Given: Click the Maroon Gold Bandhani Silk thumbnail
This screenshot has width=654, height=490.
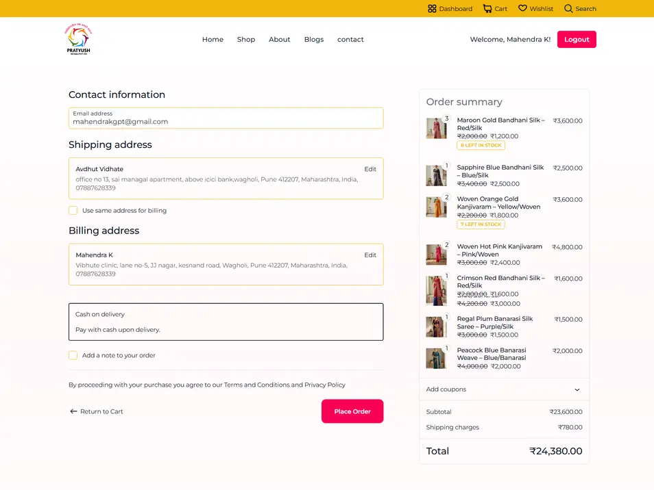Looking at the screenshot, I should [x=437, y=128].
